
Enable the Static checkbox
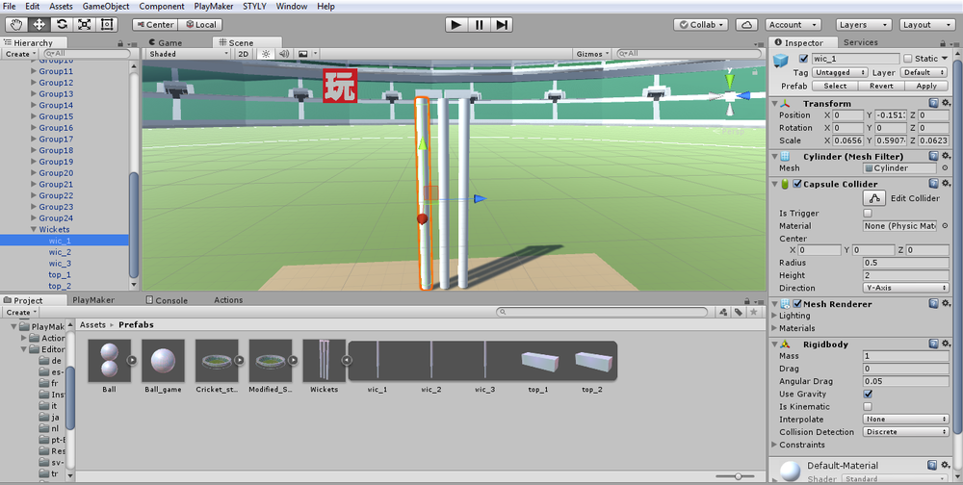point(908,59)
